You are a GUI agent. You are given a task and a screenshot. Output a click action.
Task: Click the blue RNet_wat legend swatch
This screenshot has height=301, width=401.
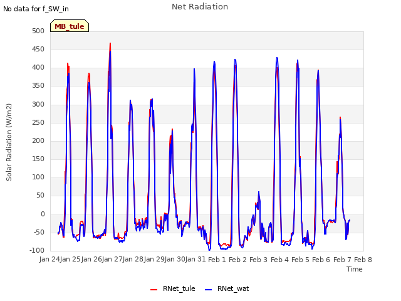pos(209,290)
